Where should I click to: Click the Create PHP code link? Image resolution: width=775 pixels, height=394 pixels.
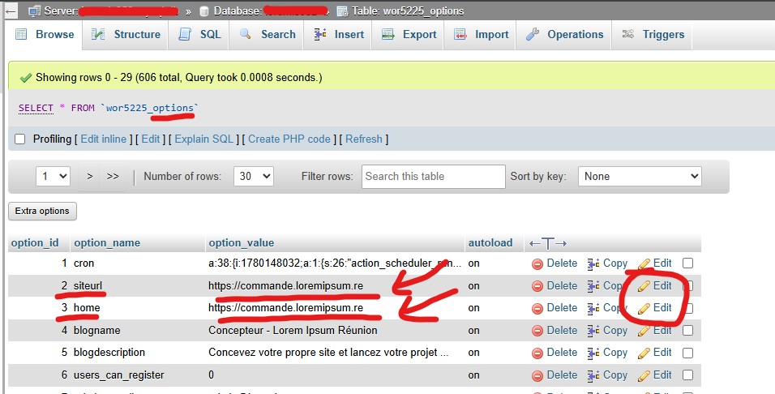289,139
